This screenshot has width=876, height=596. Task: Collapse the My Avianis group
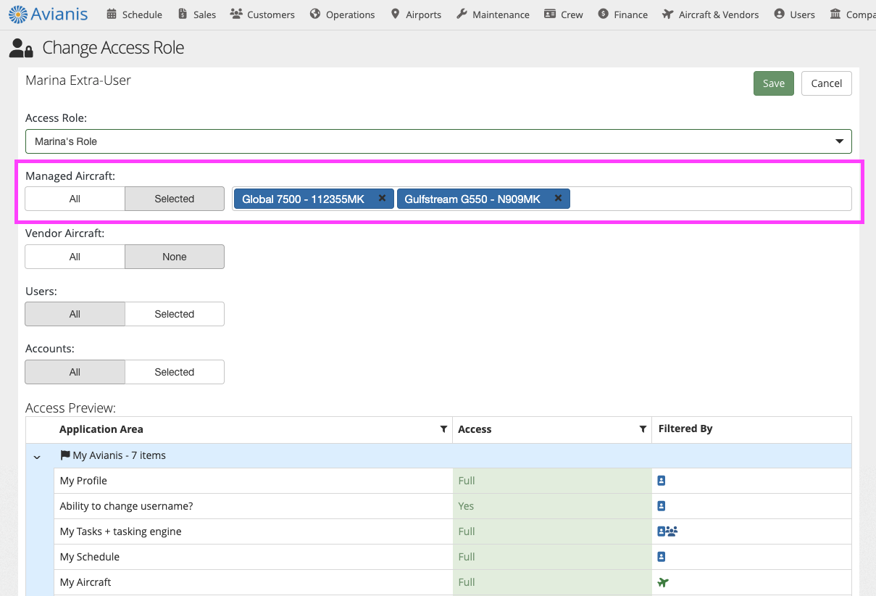(x=37, y=457)
